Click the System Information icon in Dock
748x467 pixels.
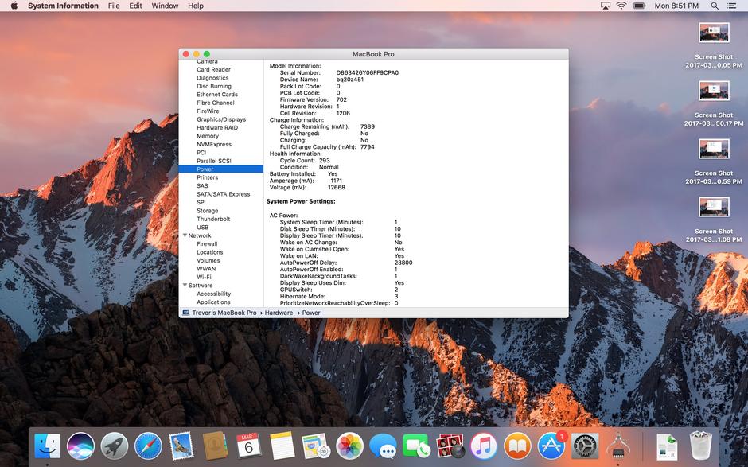pyautogui.click(x=617, y=446)
